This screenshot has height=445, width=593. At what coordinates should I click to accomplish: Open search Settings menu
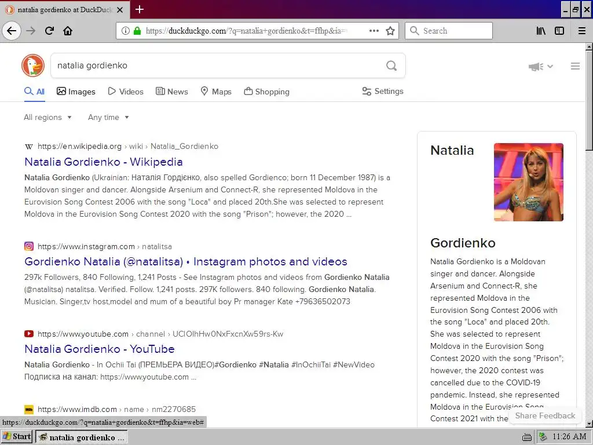[x=383, y=91]
